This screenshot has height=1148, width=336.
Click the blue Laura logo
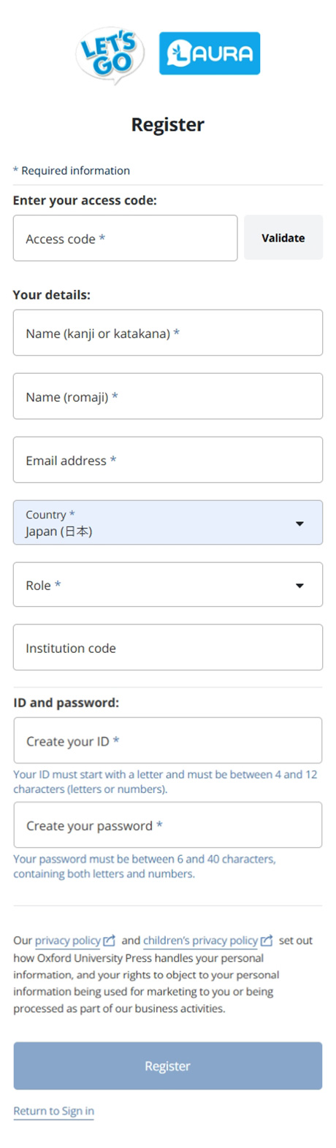tap(210, 53)
